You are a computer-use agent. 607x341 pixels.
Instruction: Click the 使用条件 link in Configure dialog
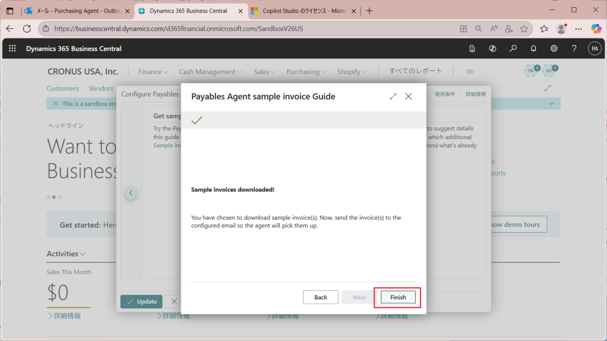pyautogui.click(x=445, y=94)
